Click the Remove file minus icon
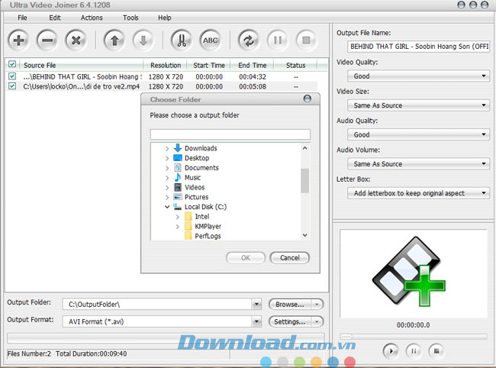 pyautogui.click(x=47, y=40)
